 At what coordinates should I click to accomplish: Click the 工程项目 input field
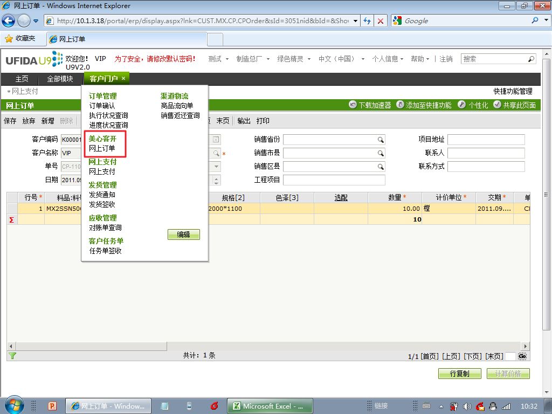point(334,180)
